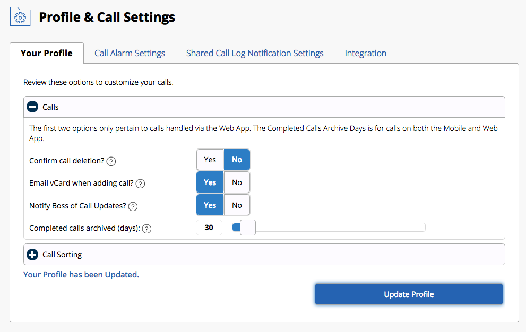Enable Notify Boss of Call Updates

pyautogui.click(x=210, y=205)
